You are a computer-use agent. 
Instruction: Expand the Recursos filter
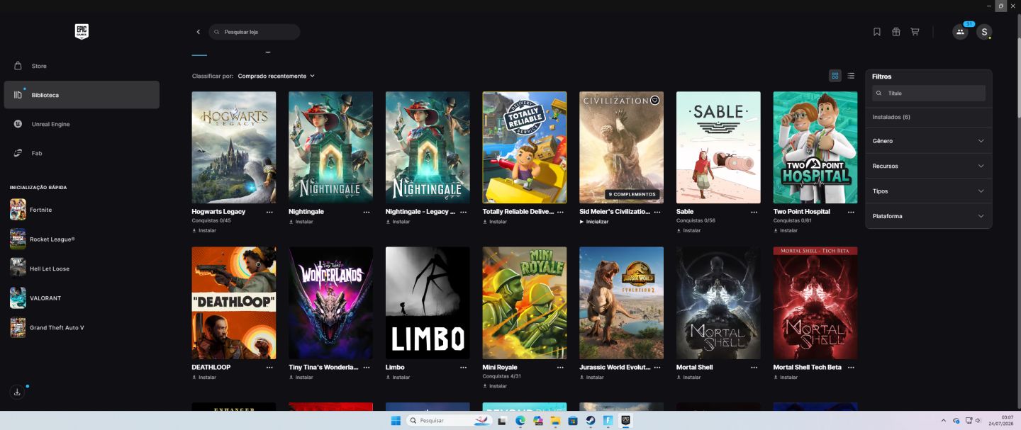click(x=928, y=166)
